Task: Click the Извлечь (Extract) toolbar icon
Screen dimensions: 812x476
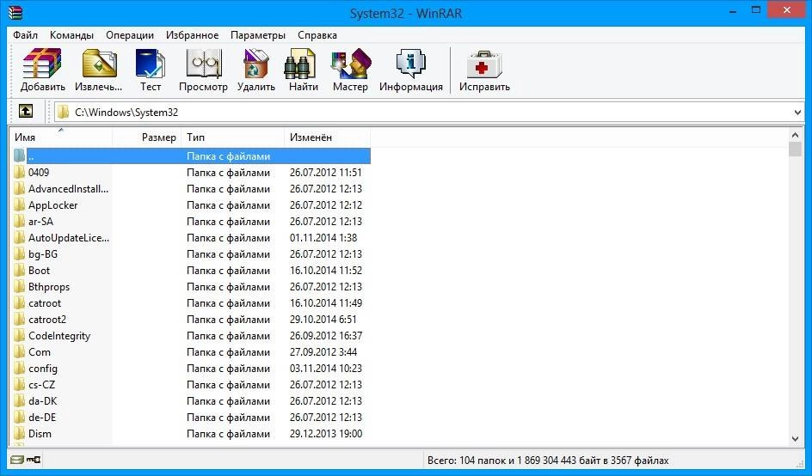Action: pos(99,64)
